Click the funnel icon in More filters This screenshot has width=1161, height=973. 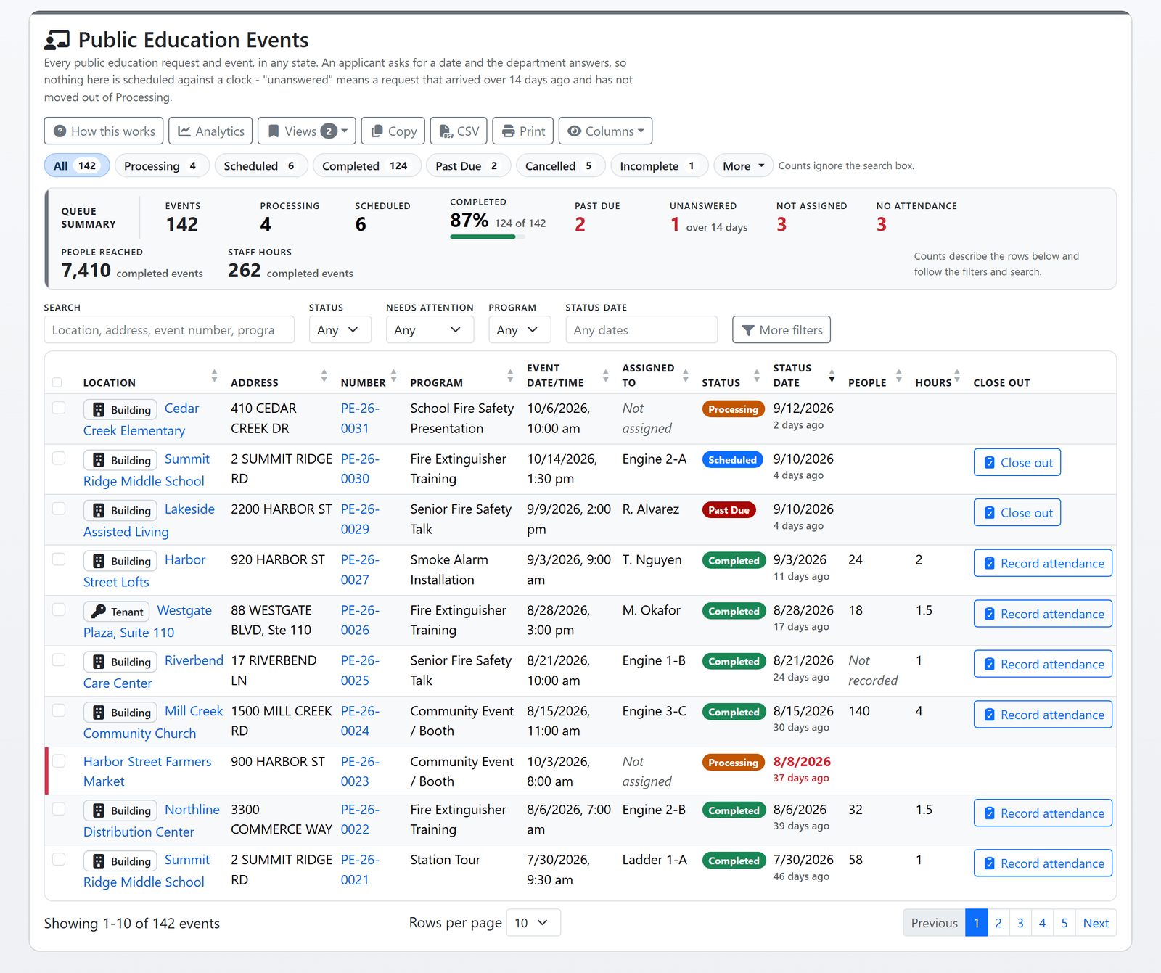pyautogui.click(x=748, y=330)
